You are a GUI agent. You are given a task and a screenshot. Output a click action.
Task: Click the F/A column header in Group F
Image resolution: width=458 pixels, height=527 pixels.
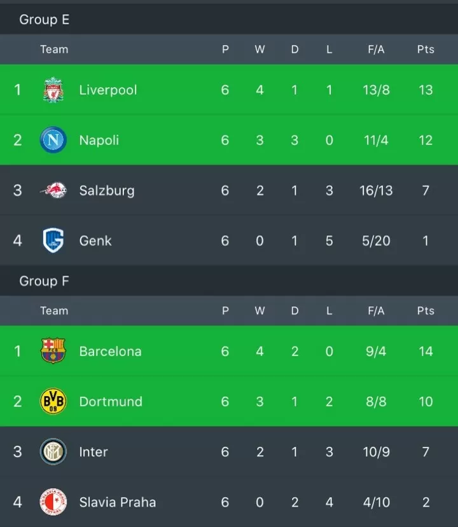point(376,311)
